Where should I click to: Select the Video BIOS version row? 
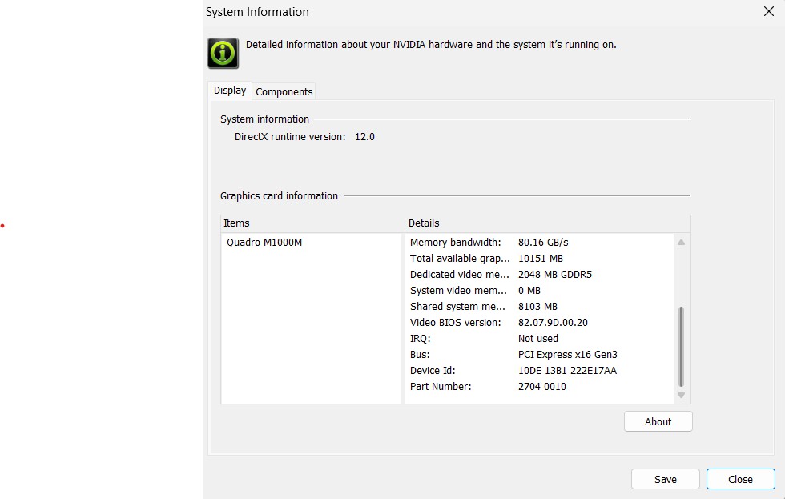pos(539,322)
